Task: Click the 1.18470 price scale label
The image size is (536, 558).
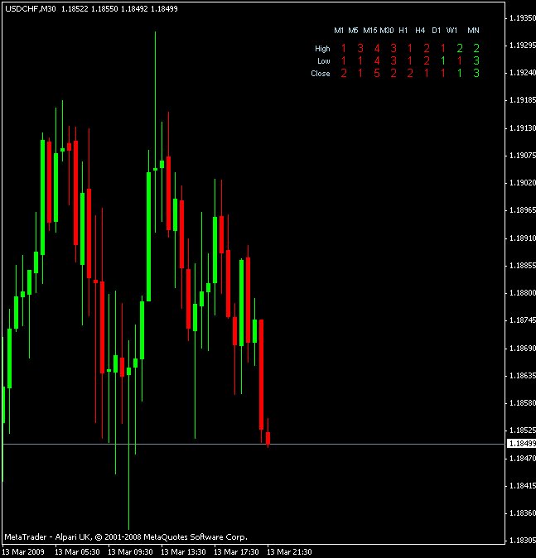Action: [523, 458]
